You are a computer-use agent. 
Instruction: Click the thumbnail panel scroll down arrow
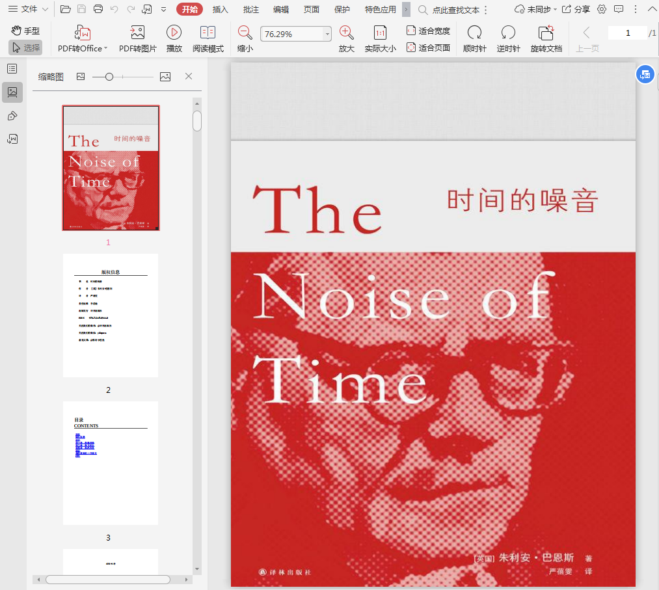(197, 569)
